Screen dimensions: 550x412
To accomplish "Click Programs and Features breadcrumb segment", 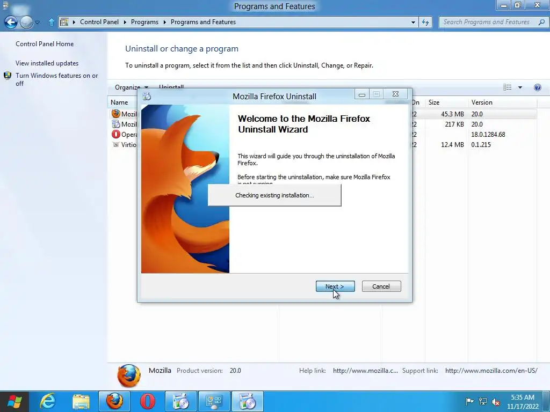I will tap(203, 21).
